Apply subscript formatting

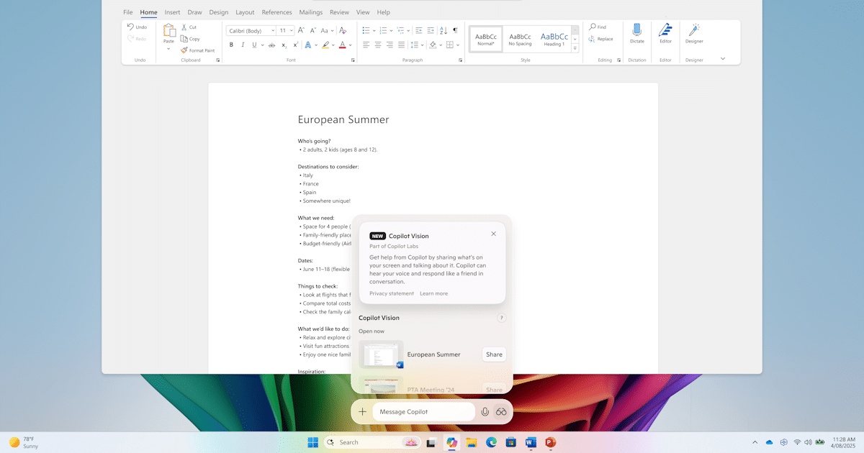click(284, 45)
